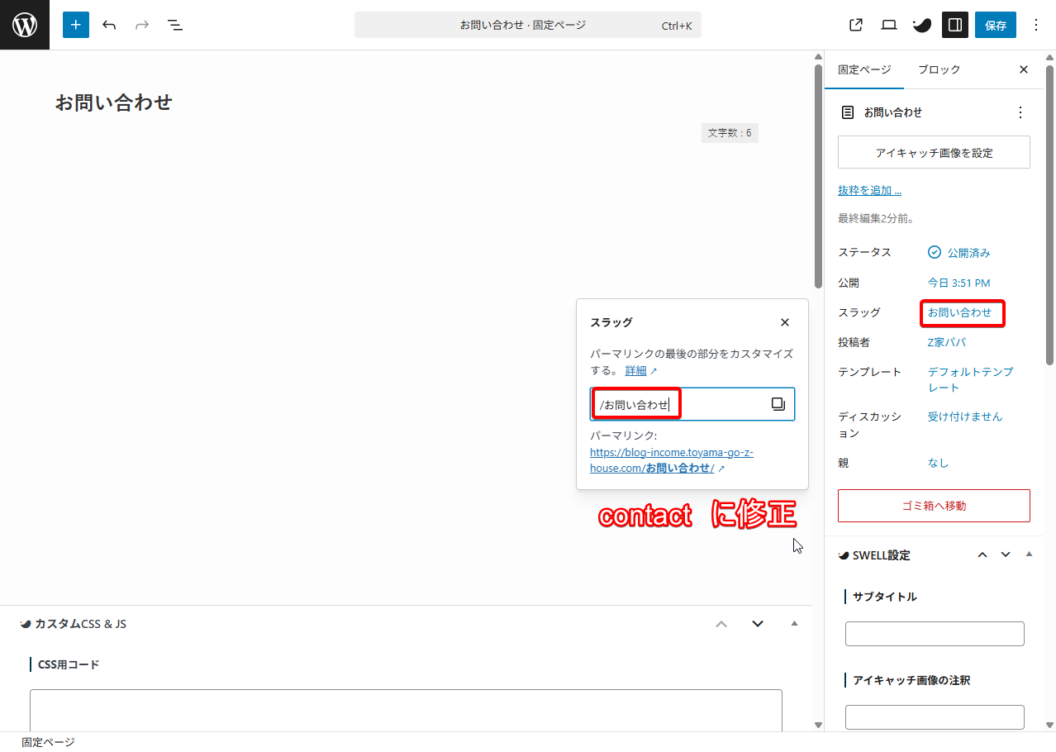Copy the slug with the copy icon
1056x752 pixels.
[x=778, y=404]
